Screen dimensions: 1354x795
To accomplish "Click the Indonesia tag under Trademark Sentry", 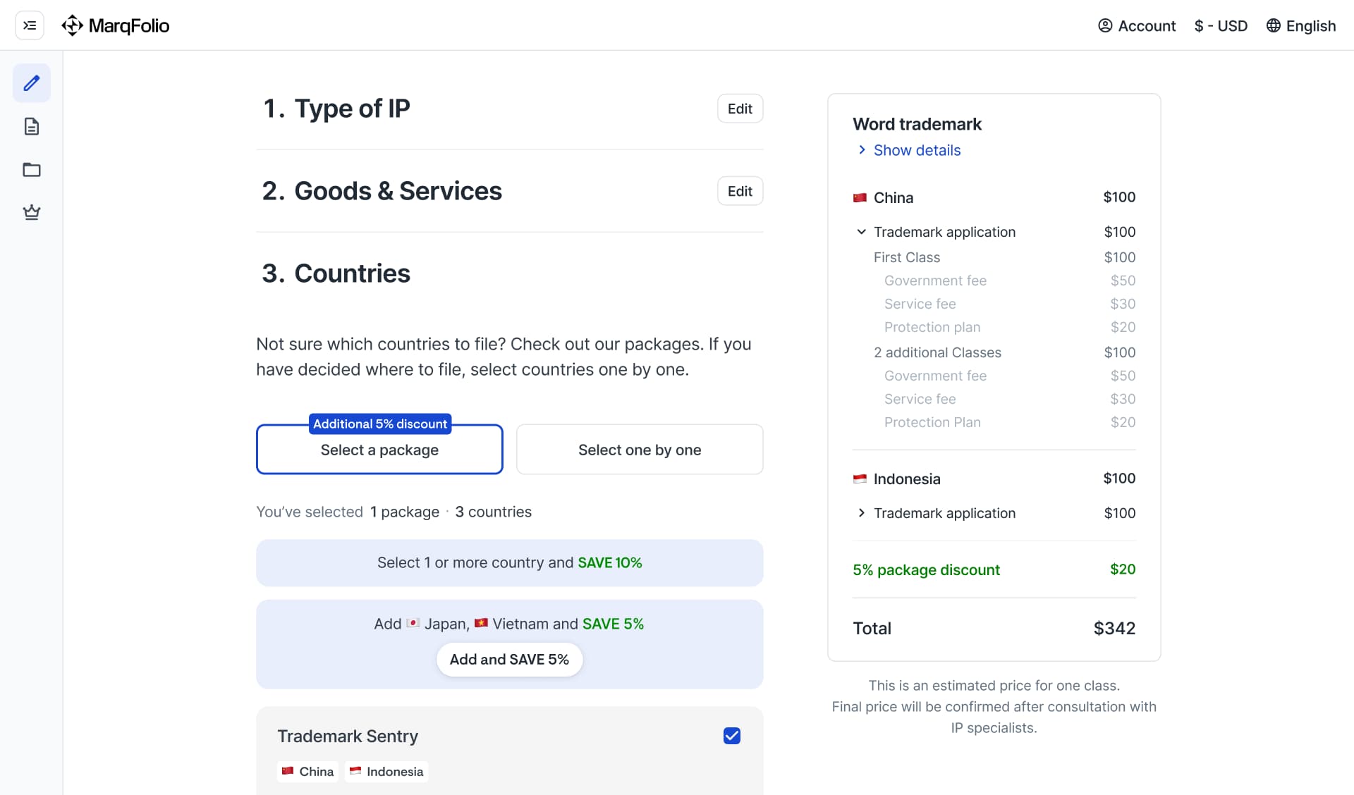I will (x=386, y=772).
